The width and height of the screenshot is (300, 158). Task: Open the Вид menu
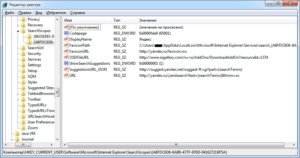click(x=39, y=13)
